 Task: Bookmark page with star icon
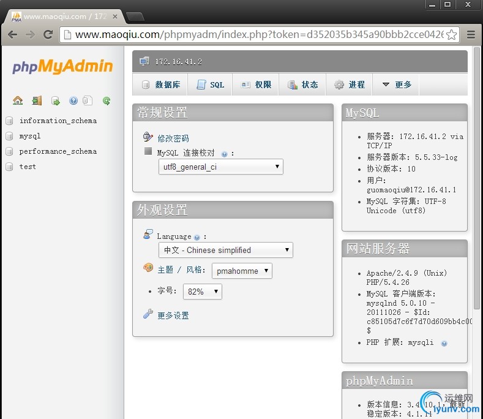click(x=451, y=34)
